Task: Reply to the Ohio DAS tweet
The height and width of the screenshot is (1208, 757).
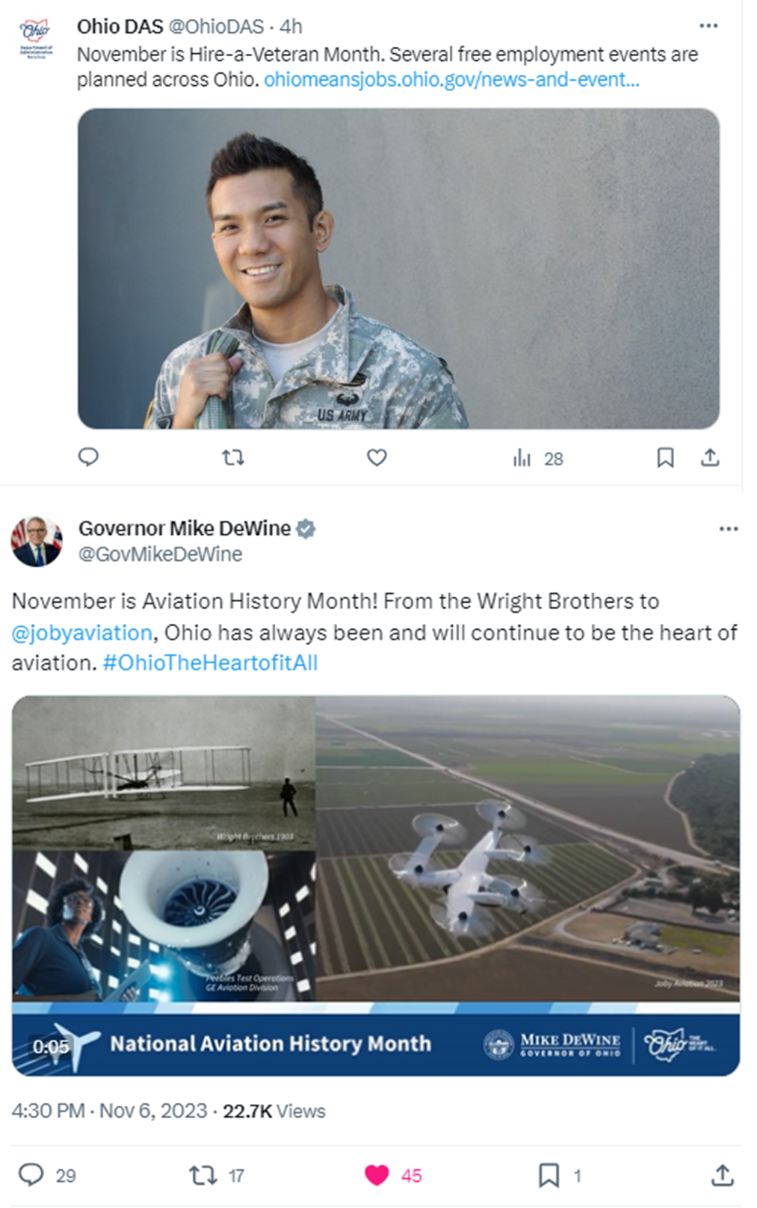Action: (89, 458)
